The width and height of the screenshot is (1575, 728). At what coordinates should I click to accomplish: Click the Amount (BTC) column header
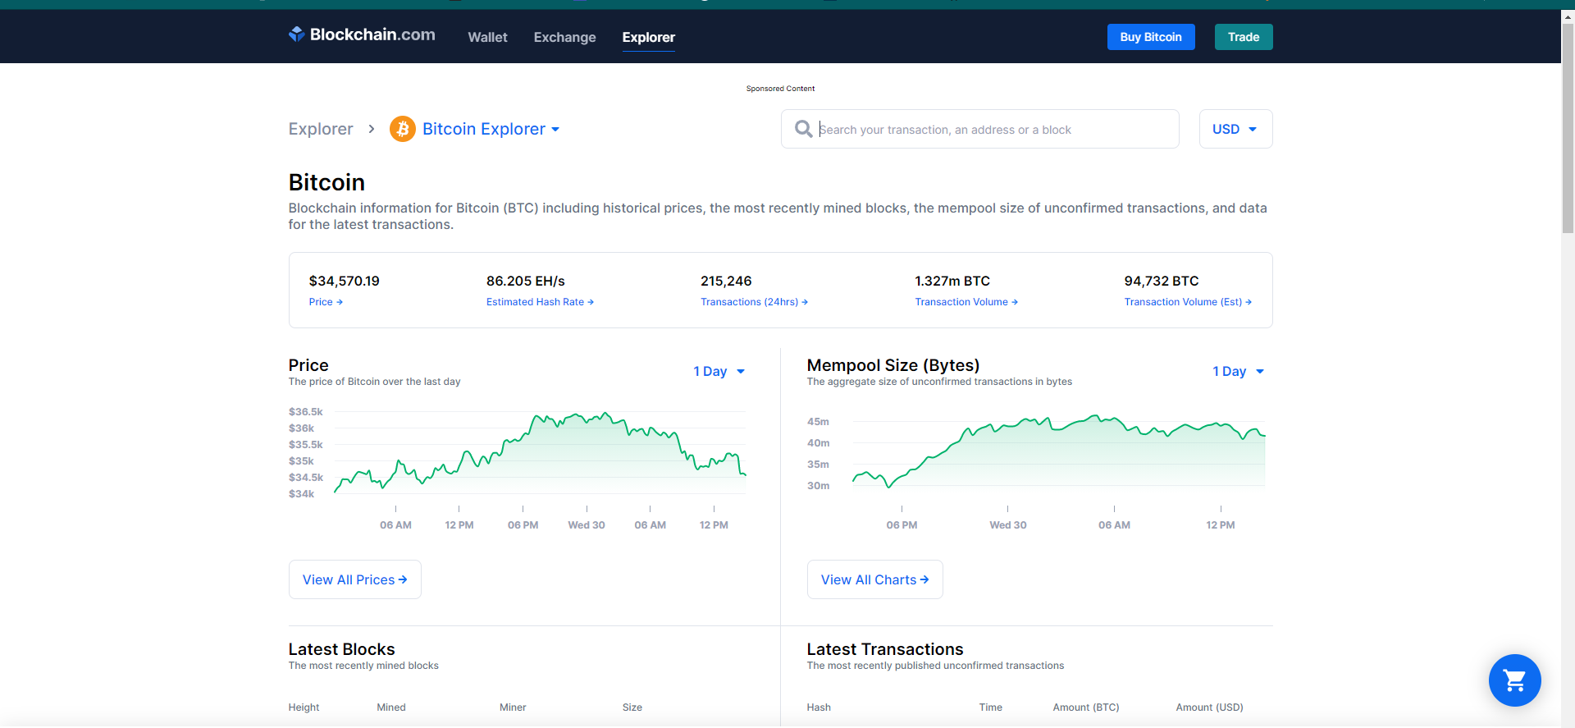tap(1086, 707)
